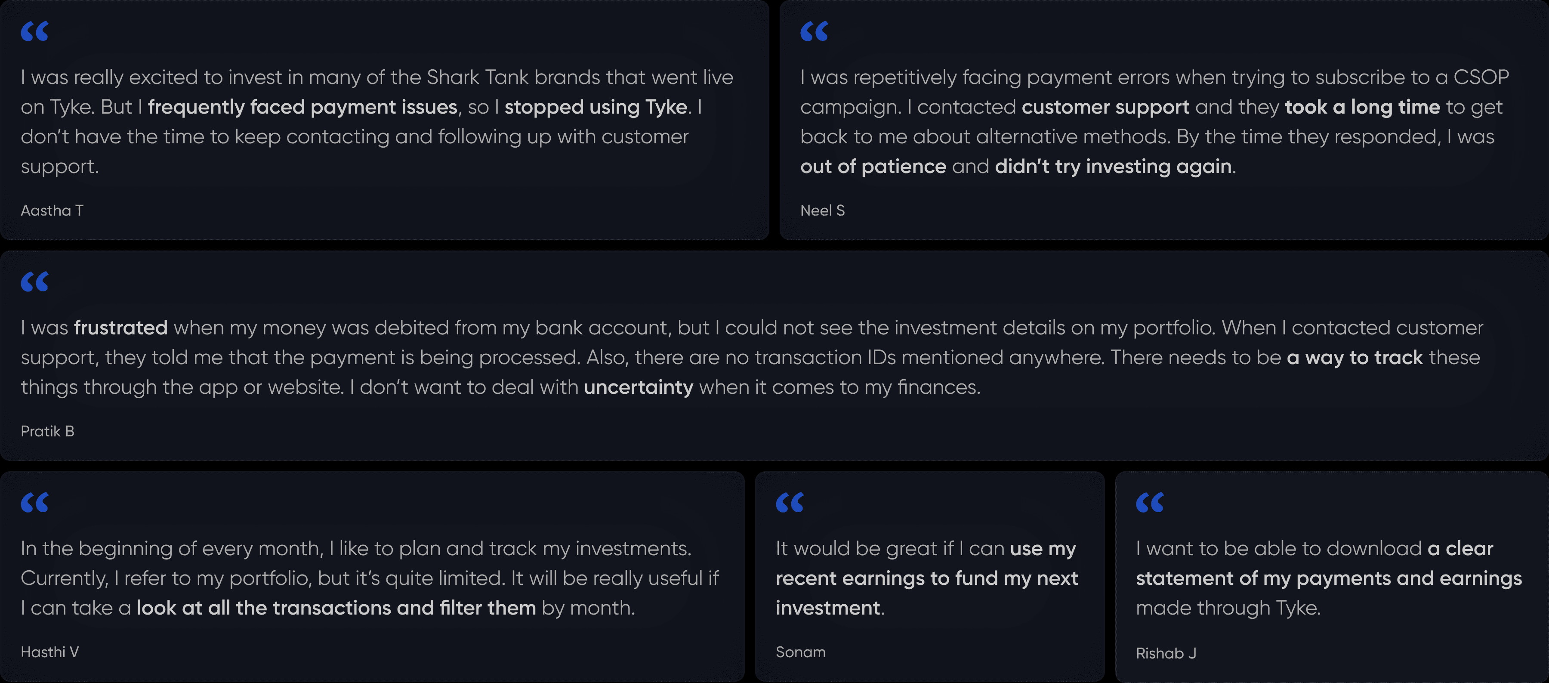
Task: Select the author name Hasthi V
Action: [x=50, y=652]
